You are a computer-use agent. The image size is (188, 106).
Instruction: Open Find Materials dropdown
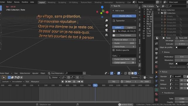coord(56,73)
